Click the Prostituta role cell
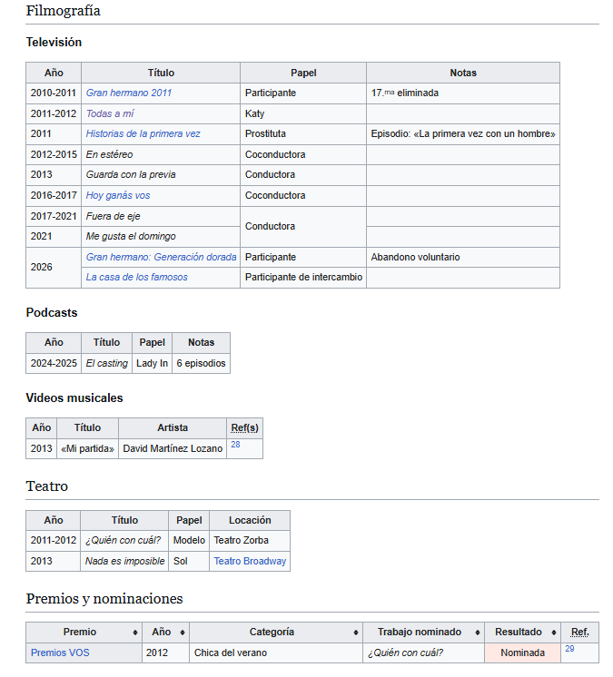The height and width of the screenshot is (677, 613). [303, 134]
